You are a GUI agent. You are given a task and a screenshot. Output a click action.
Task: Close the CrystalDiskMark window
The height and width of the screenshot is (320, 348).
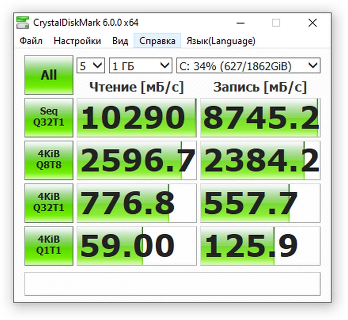[x=312, y=23]
